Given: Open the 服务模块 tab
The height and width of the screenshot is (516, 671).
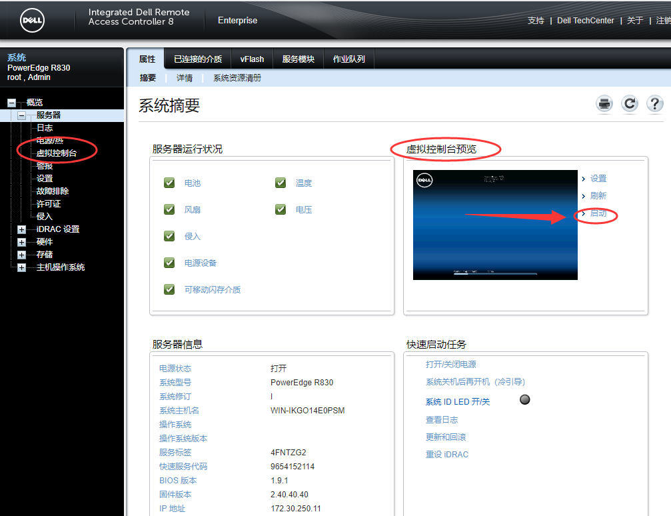Looking at the screenshot, I should point(299,59).
